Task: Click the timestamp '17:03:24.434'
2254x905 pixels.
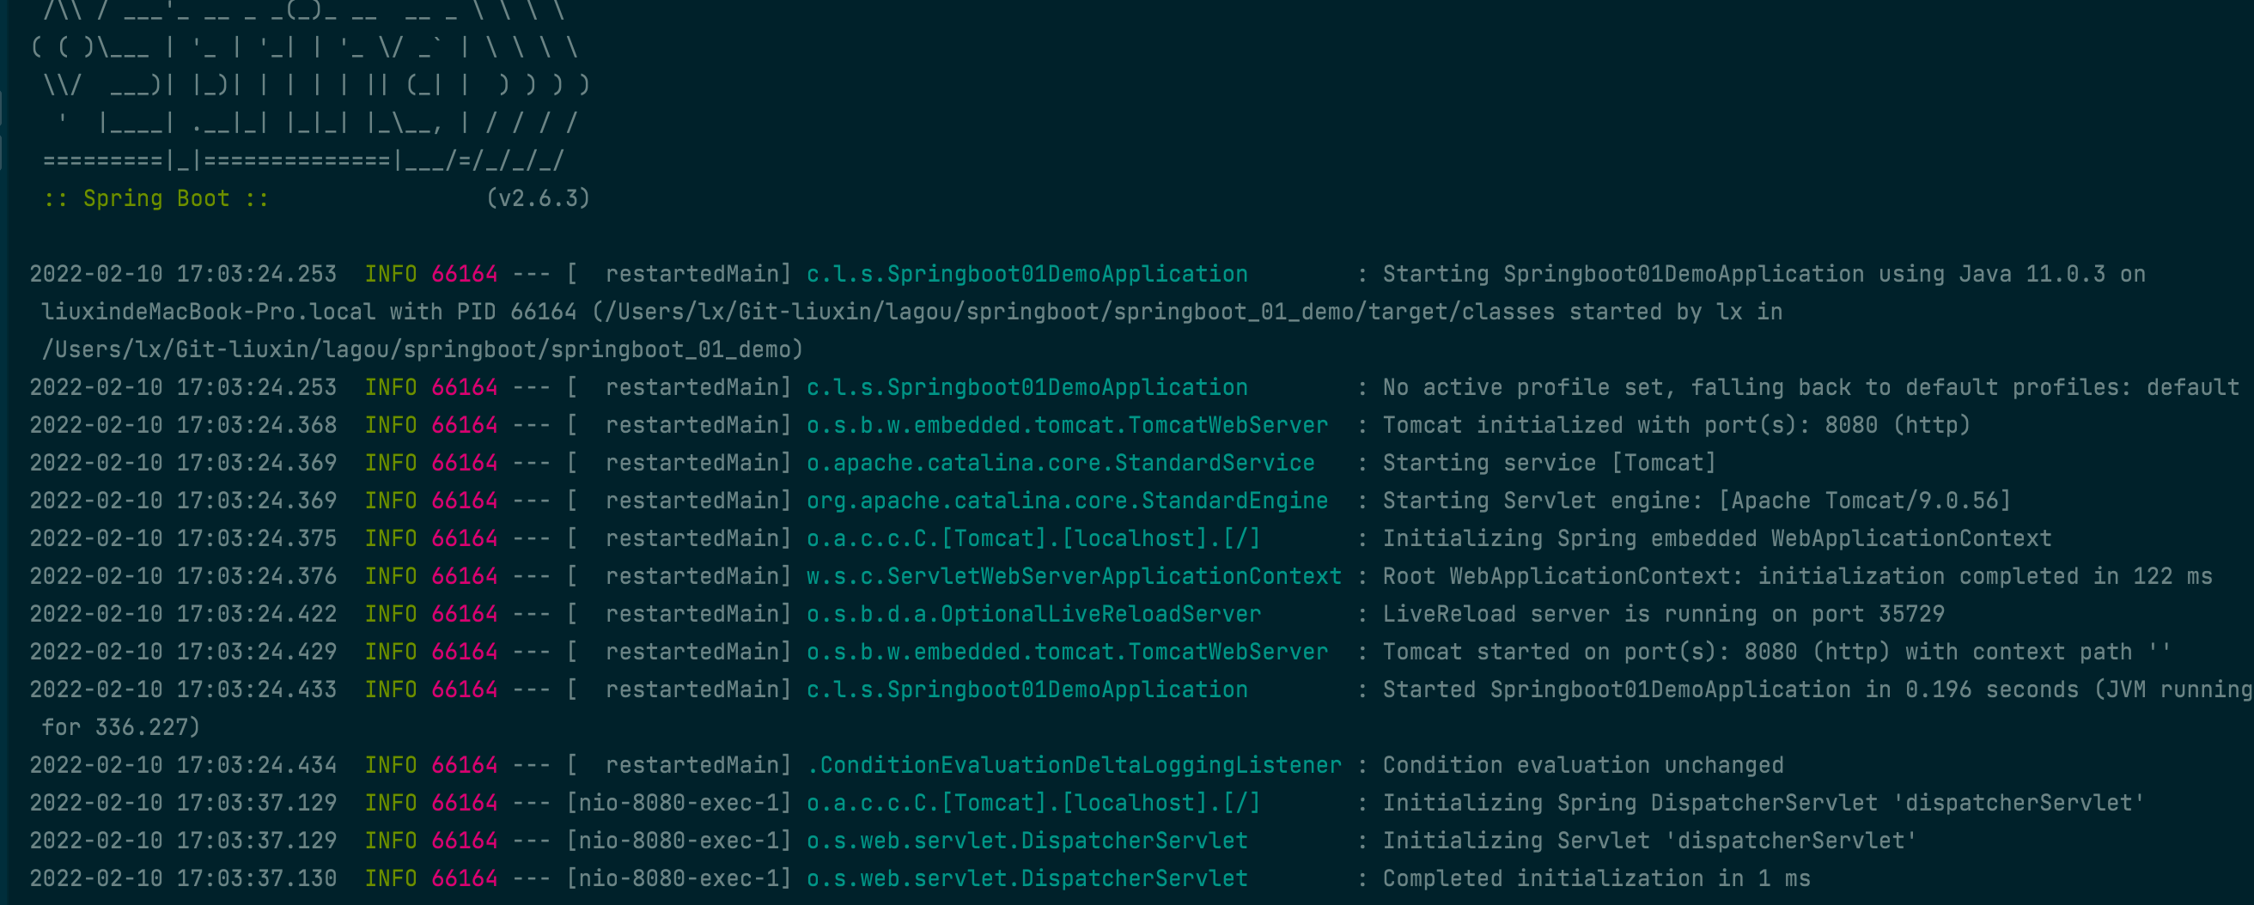Action: [x=256, y=765]
